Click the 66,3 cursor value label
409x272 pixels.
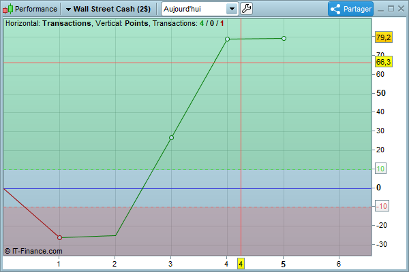click(383, 62)
